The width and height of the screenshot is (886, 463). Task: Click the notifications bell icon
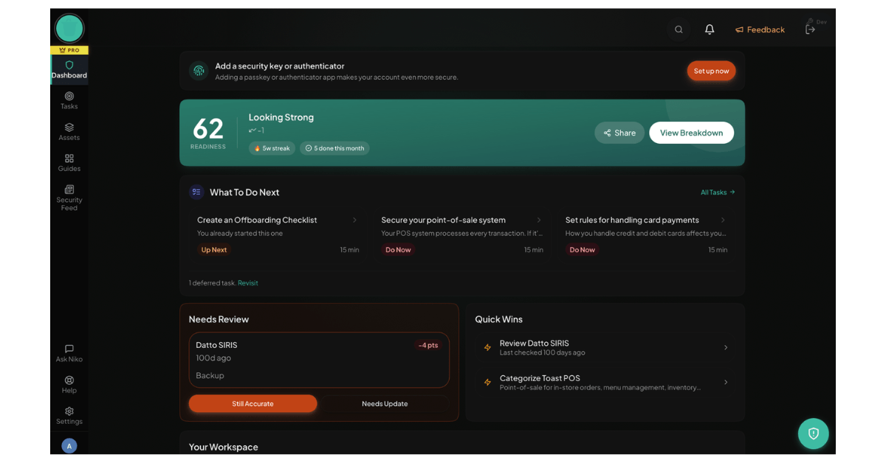(710, 29)
